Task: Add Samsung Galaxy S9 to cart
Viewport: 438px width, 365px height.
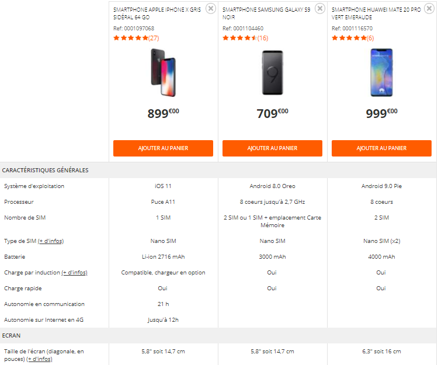Action: point(272,148)
